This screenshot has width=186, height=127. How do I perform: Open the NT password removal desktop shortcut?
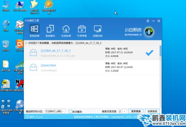pos(19,86)
